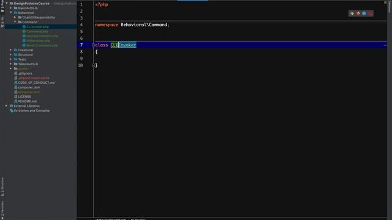Screen dimensions: 392x220
Task: Click the <?php opening tag
Action: click(102, 4)
